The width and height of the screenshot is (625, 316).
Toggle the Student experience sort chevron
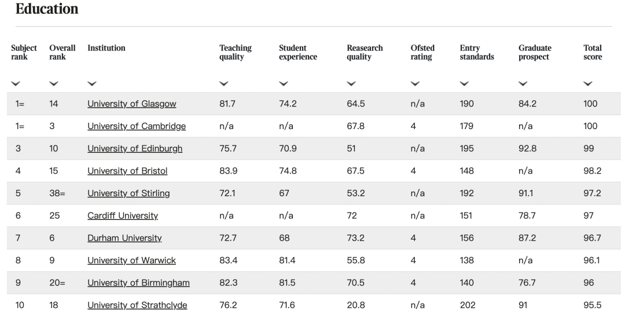pos(284,84)
